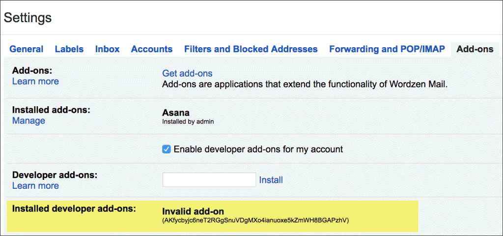503x236 pixels.
Task: Click Learn more under Add-ons heading
Action: click(x=35, y=82)
